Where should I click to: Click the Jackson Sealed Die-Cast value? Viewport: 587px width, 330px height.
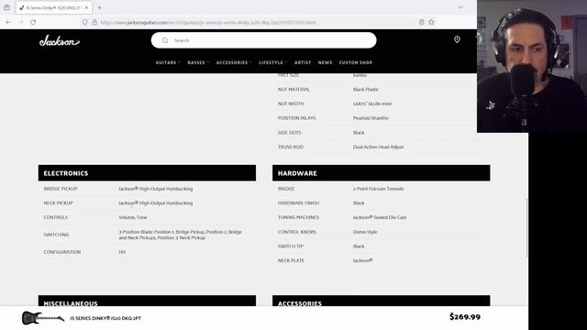coord(379,217)
